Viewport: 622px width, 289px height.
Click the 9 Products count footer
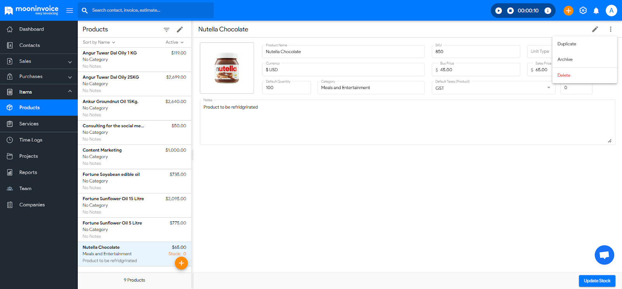pyautogui.click(x=135, y=280)
